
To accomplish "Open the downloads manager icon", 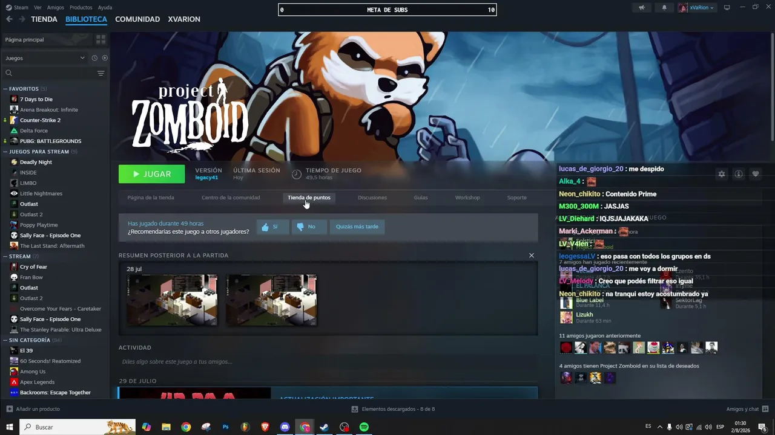I will tap(355, 409).
